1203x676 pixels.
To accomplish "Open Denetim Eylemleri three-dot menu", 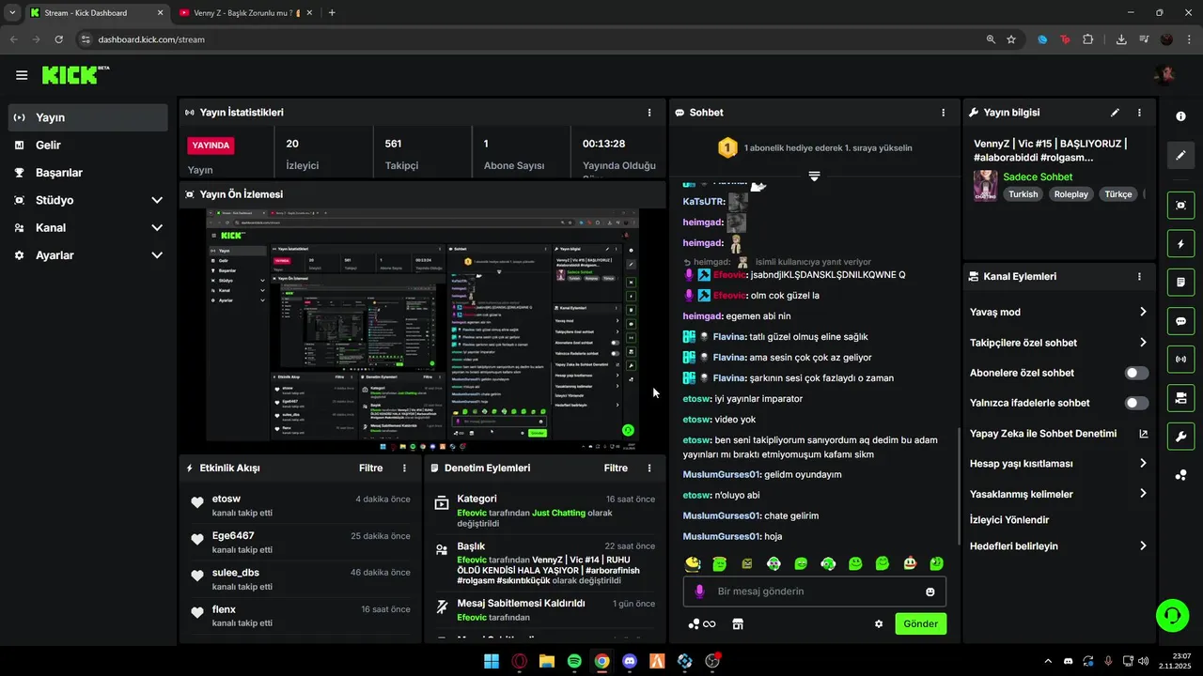I will (649, 468).
